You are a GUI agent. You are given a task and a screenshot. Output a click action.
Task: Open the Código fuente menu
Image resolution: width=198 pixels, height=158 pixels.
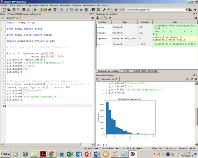[x=32, y=6]
